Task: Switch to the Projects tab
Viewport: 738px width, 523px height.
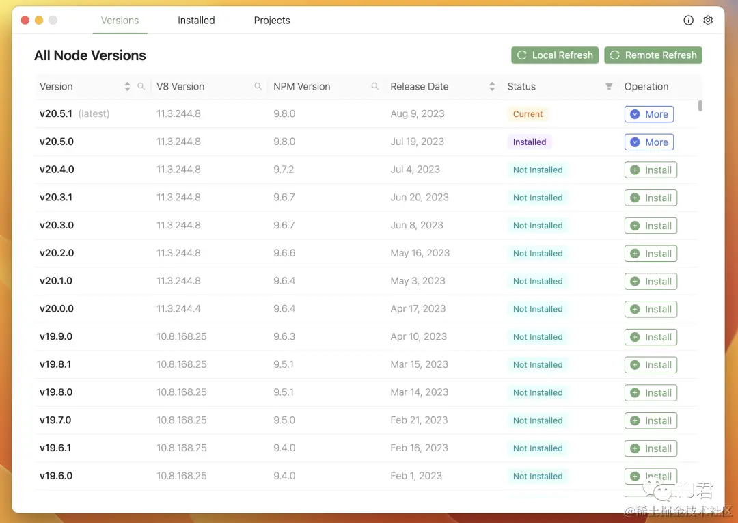Action: 272,21
